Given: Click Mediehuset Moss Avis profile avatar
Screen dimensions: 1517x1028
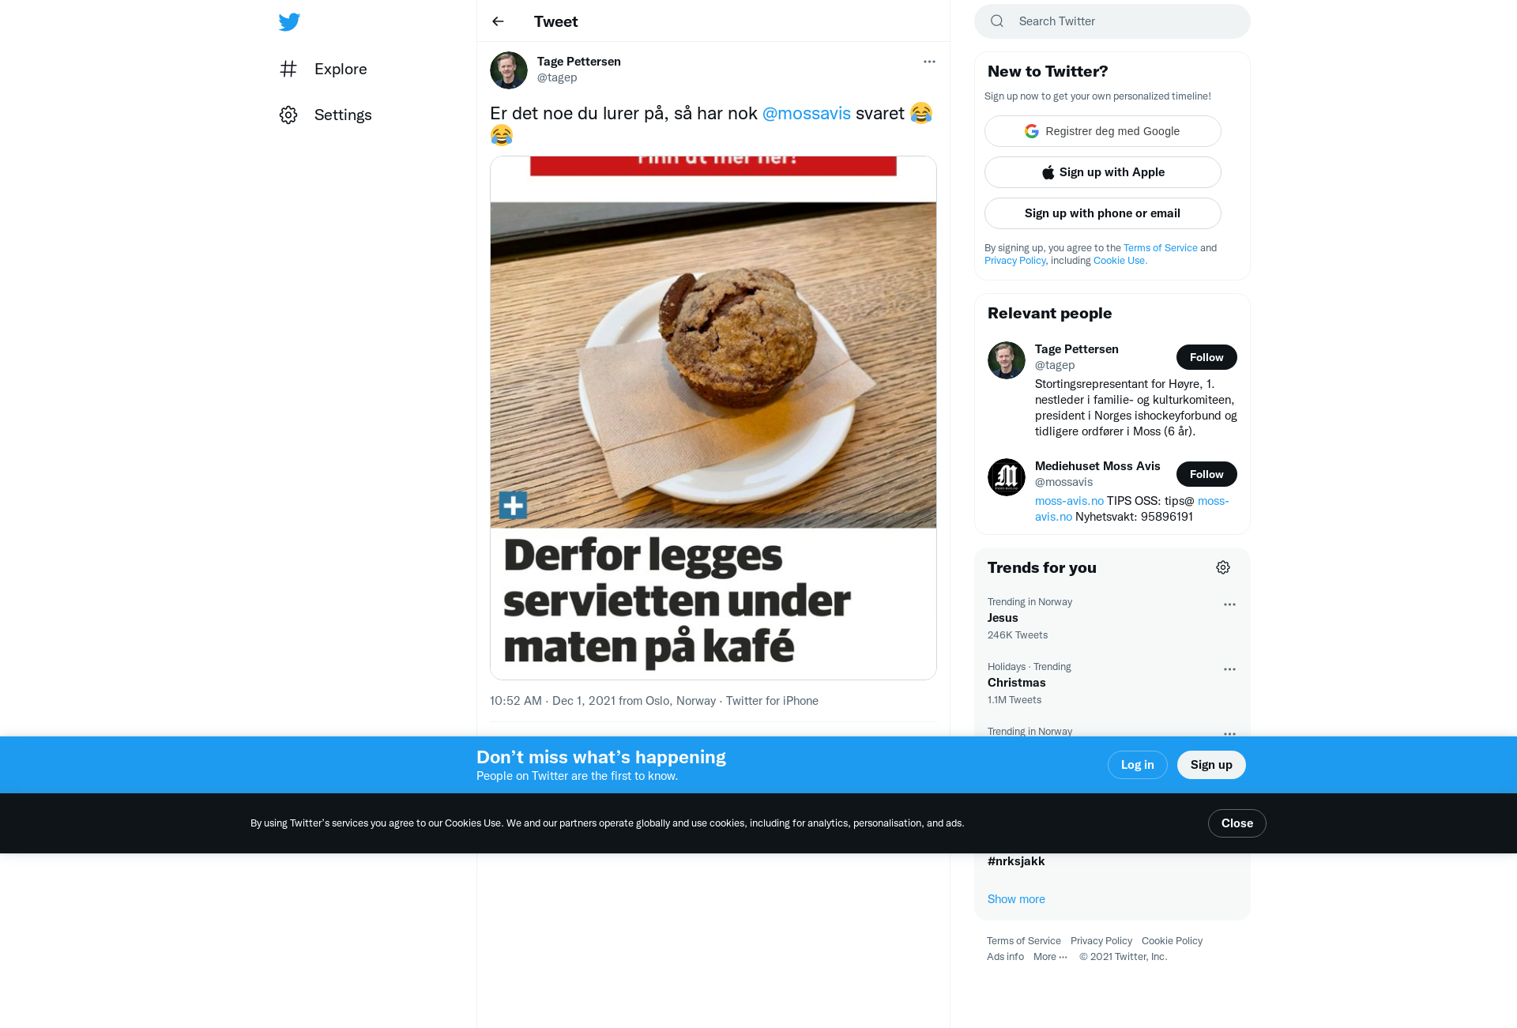Looking at the screenshot, I should click(x=1007, y=477).
